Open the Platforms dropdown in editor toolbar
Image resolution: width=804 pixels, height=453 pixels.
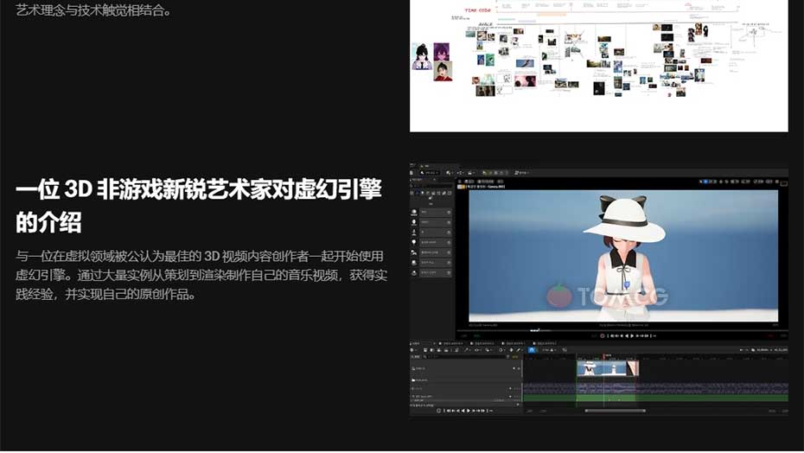522,173
